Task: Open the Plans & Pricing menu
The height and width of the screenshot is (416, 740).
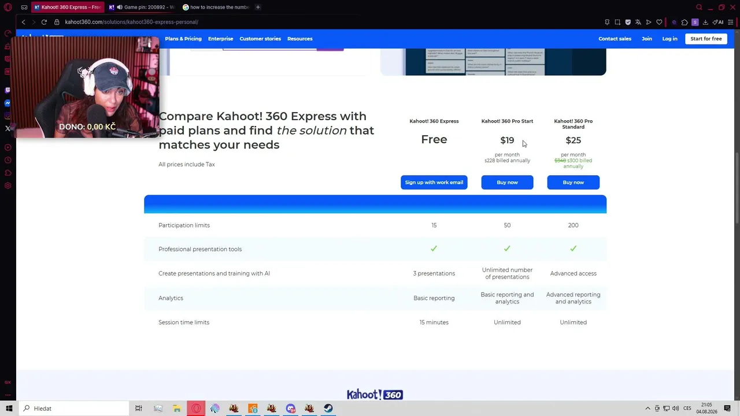Action: pos(183,39)
